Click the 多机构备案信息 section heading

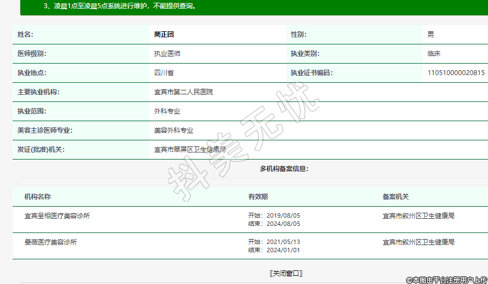tap(284, 169)
